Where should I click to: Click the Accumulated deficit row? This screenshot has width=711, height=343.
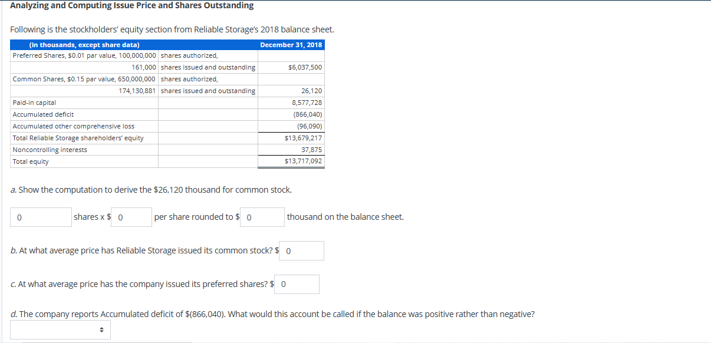[83, 114]
